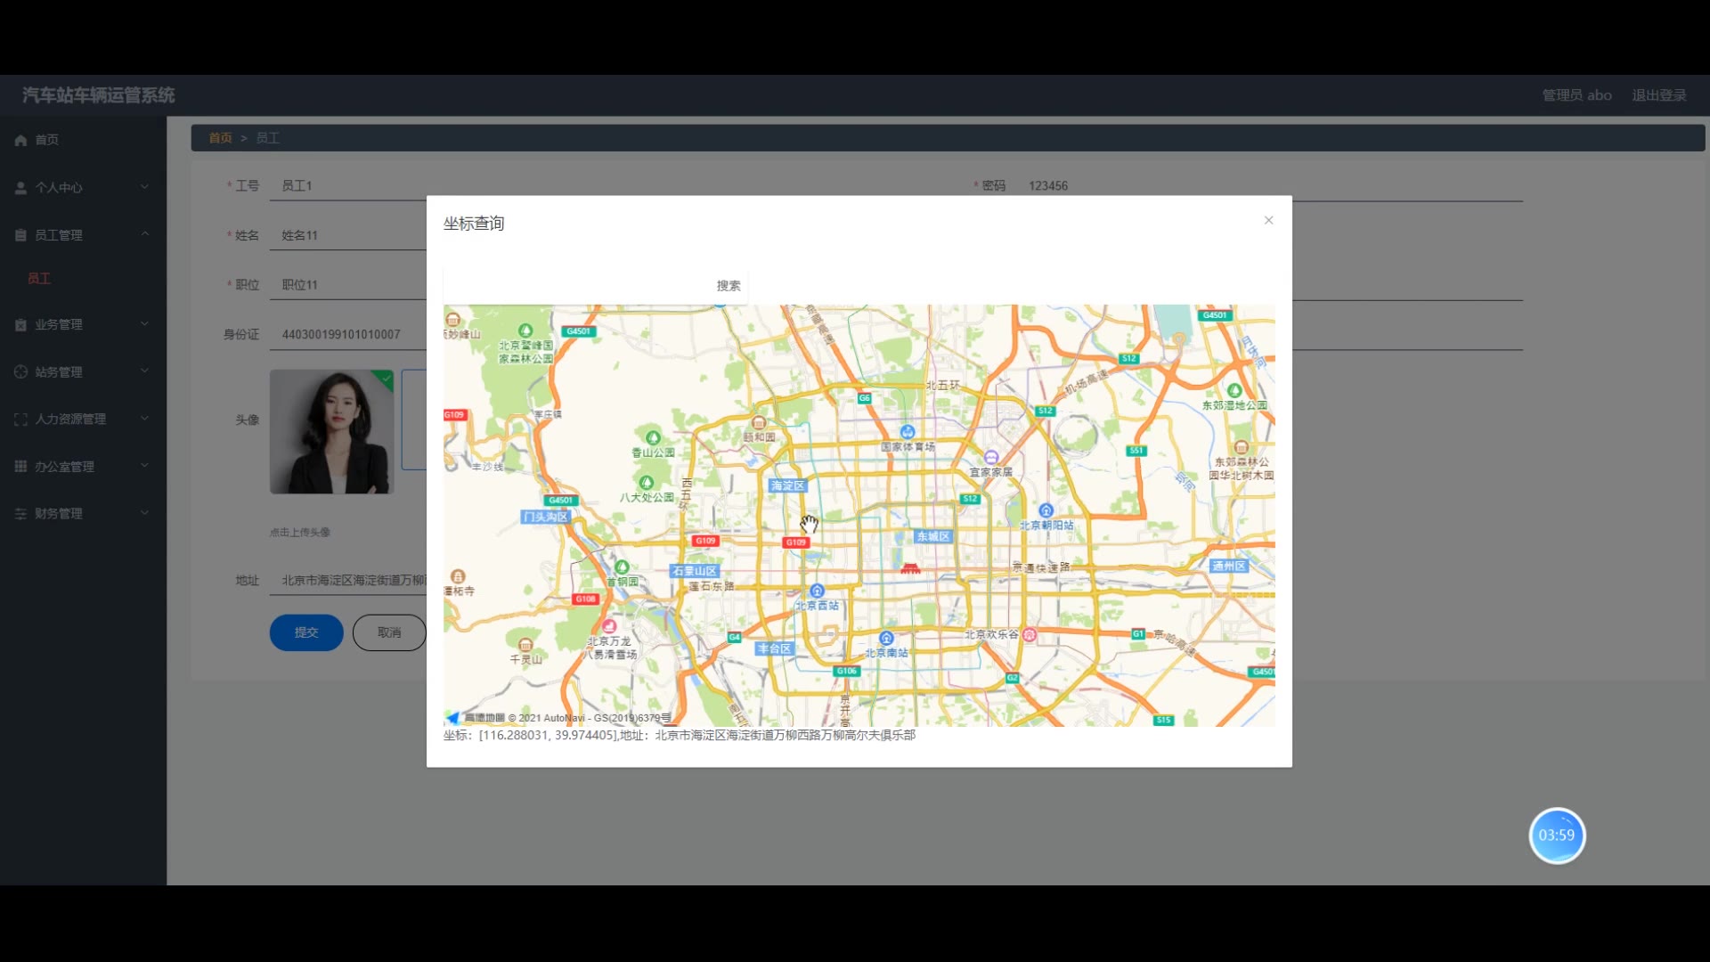
Task: Click the search input in 坐标查询 dialog
Action: (576, 286)
